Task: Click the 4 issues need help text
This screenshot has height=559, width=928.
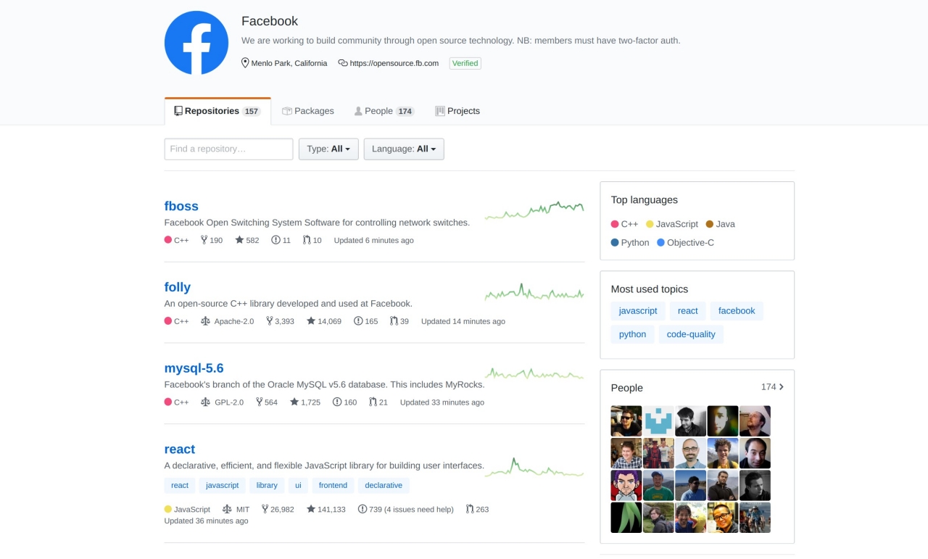Action: 419,509
